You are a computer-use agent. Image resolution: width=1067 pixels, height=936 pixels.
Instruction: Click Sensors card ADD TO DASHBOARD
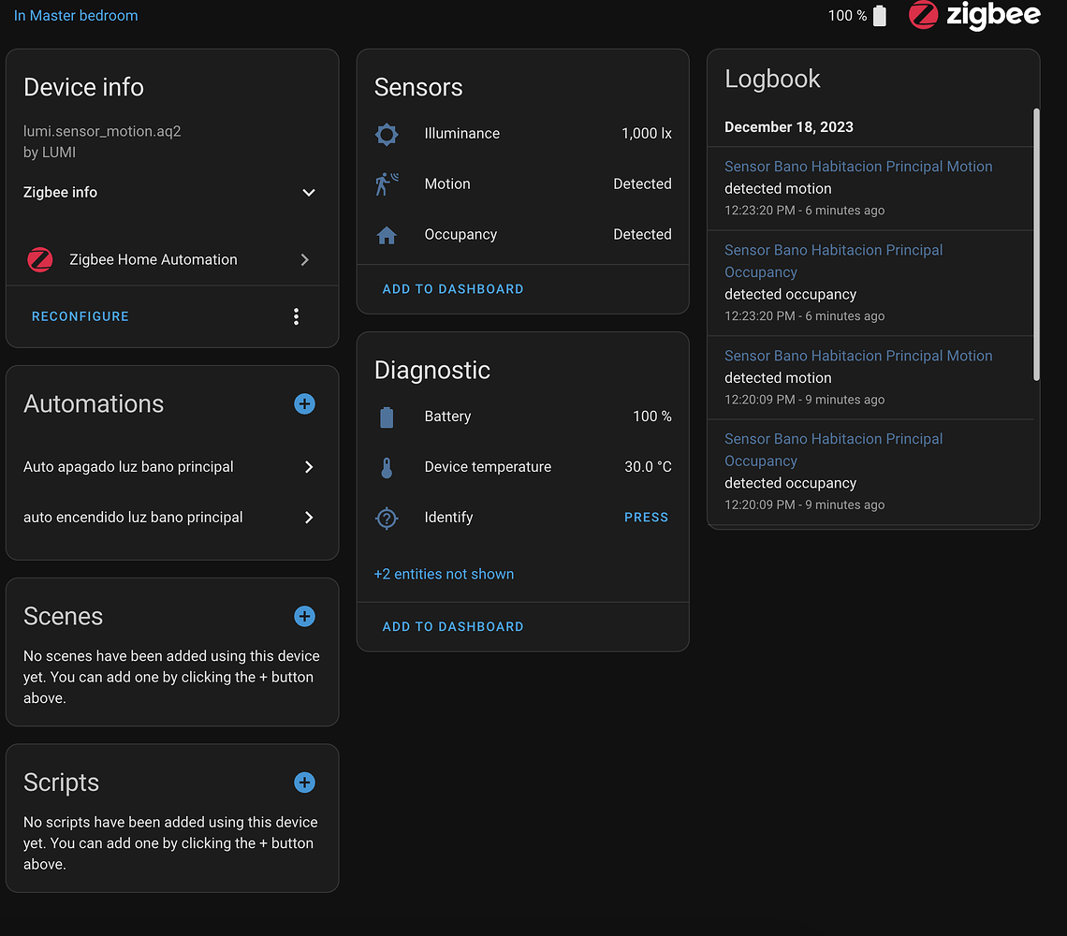point(453,289)
